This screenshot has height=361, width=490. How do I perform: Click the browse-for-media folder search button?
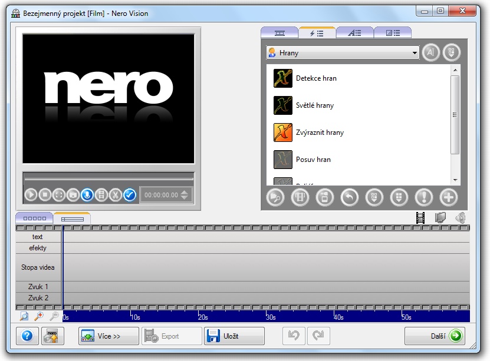[x=275, y=197]
